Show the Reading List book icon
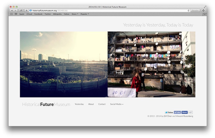Image resolution: width=215 pixels, height=138 pixels. tap(12, 14)
